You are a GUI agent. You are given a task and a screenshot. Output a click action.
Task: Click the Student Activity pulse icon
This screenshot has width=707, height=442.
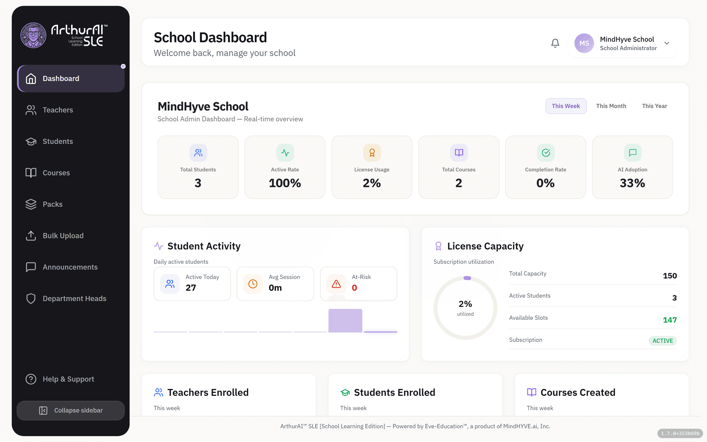pos(159,246)
